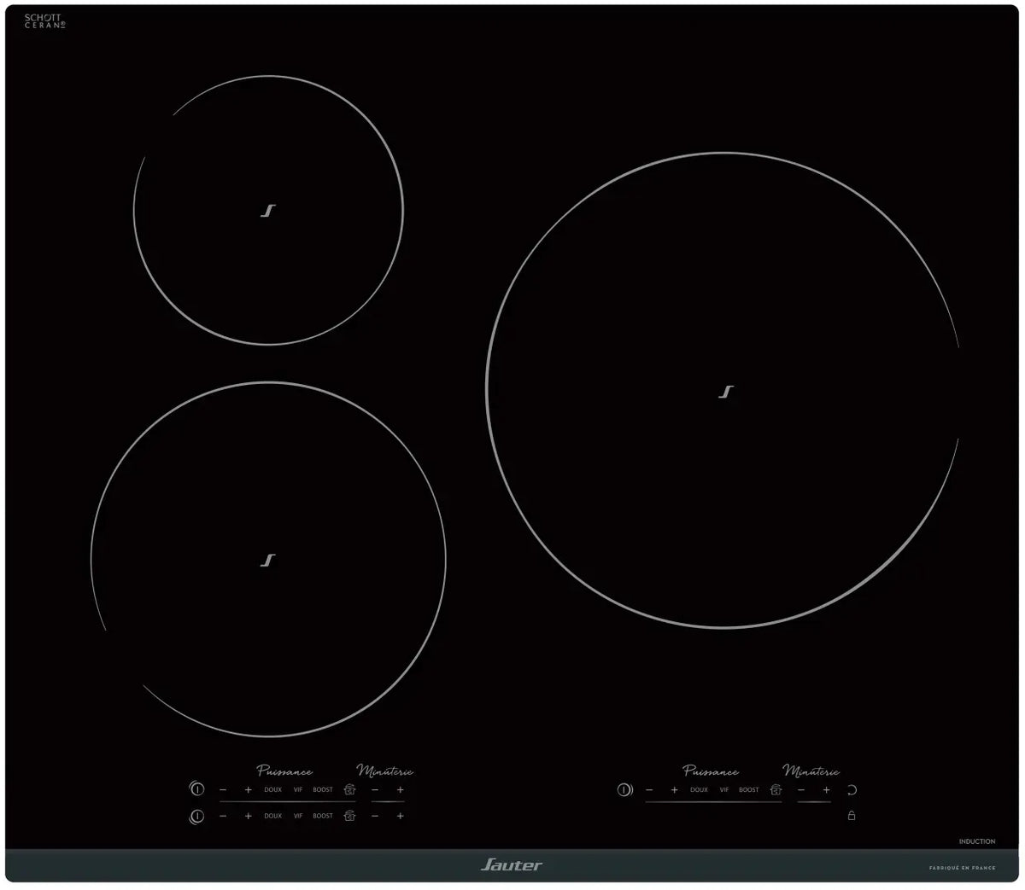The height and width of the screenshot is (890, 1025).
Task: Increase power on the upper-left control row
Action: tap(249, 790)
